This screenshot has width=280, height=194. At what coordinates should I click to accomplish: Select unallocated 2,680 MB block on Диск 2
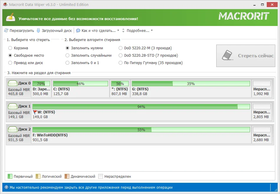pyautogui.click(x=262, y=135)
